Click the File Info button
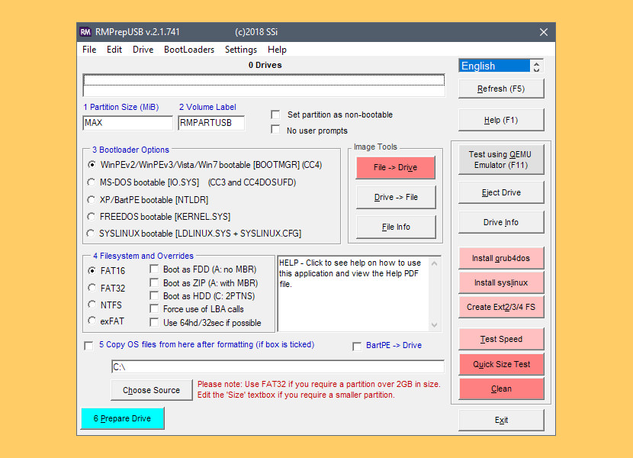Screen dimensions: 633x458 point(396,227)
